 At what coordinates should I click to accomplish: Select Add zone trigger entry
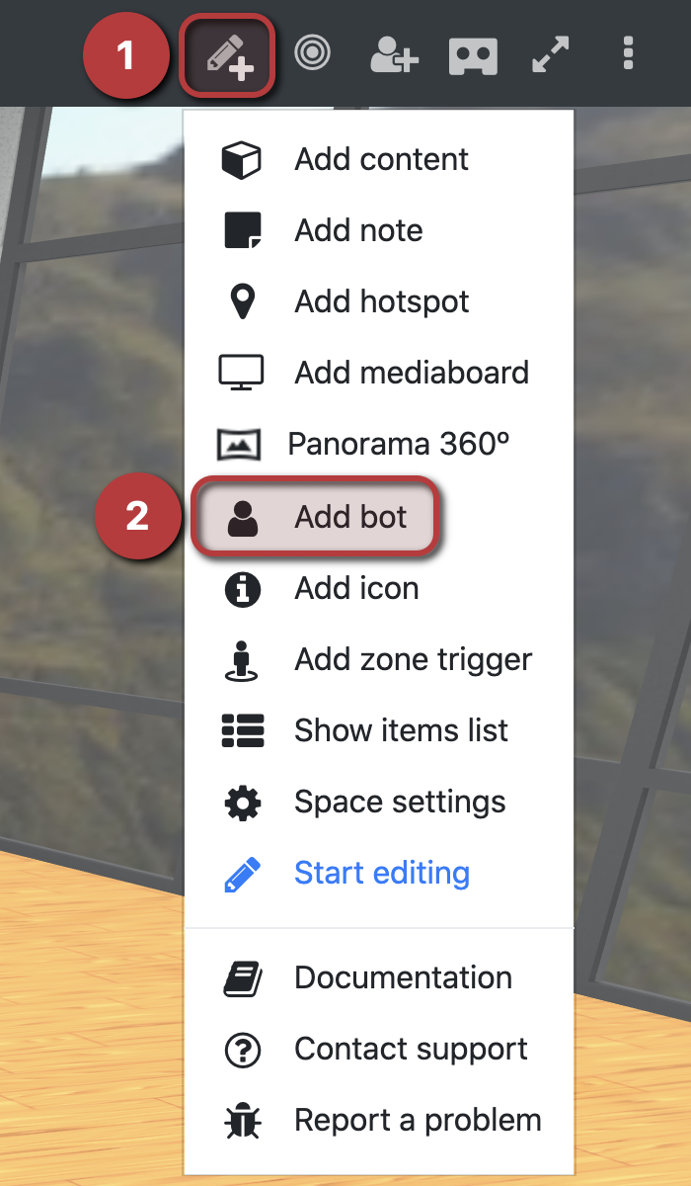pos(379,659)
